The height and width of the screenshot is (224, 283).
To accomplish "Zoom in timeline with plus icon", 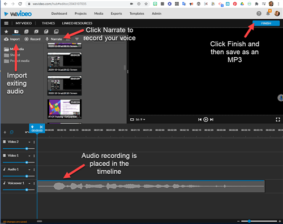I will click(x=280, y=221).
